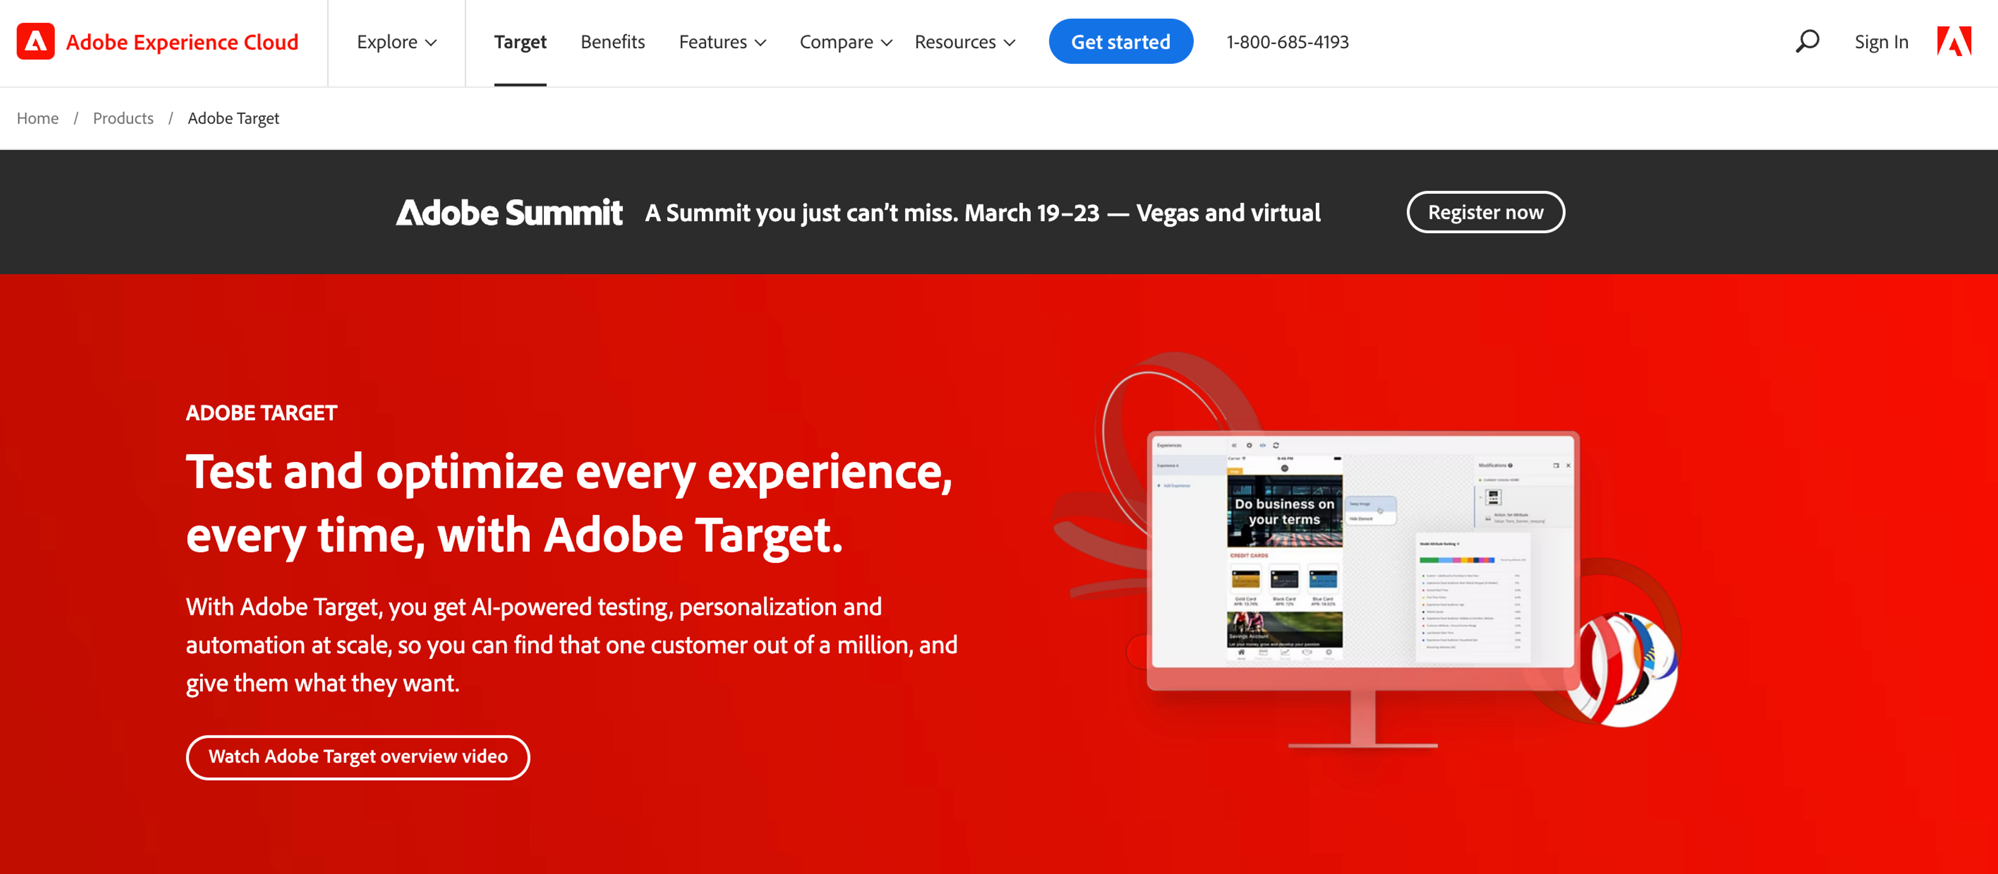Image resolution: width=1998 pixels, height=874 pixels.
Task: Select the Target nav tab
Action: pyautogui.click(x=520, y=42)
